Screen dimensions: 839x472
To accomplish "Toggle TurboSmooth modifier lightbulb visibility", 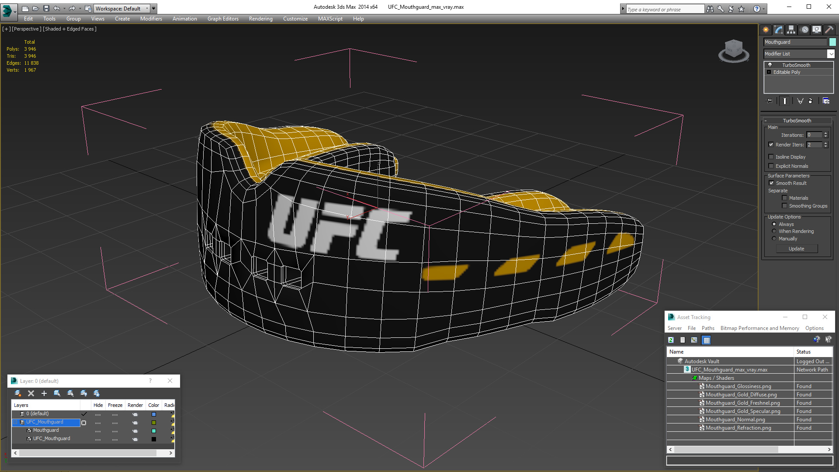I will pyautogui.click(x=770, y=65).
